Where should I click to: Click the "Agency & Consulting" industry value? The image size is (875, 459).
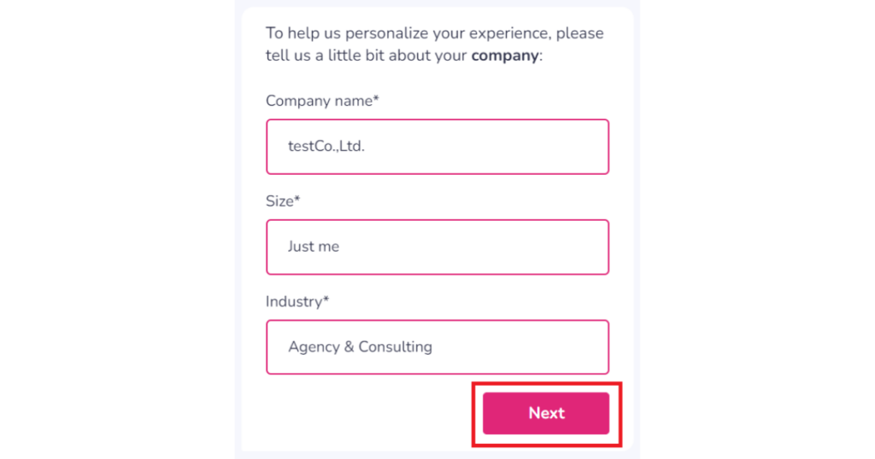point(360,347)
